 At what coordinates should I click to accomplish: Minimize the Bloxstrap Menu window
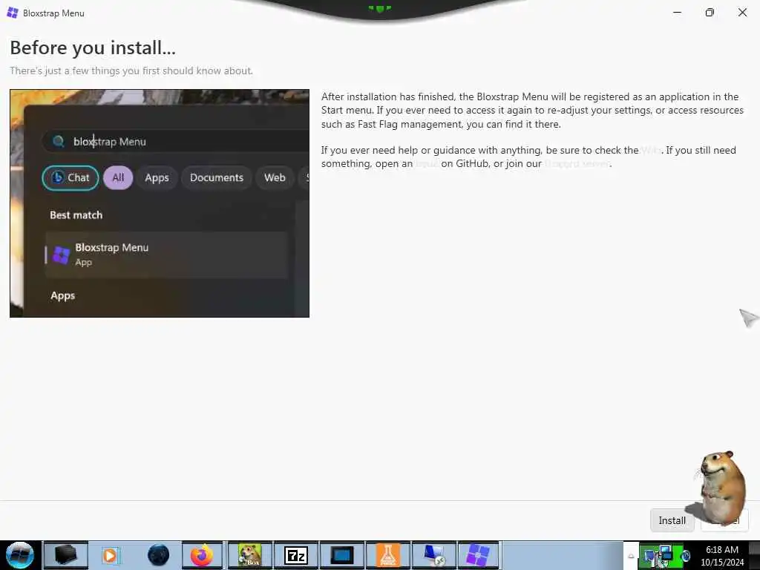677,13
